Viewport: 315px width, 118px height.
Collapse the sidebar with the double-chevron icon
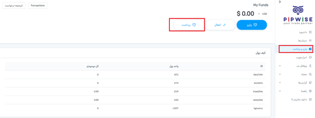[280, 2]
